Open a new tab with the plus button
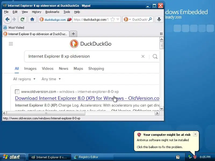 73,34
